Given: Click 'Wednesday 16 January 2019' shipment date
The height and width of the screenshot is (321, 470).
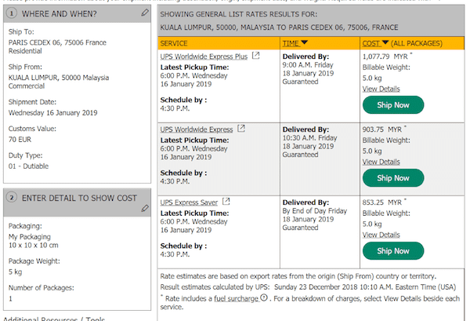Looking at the screenshot, I should pyautogui.click(x=52, y=113).
